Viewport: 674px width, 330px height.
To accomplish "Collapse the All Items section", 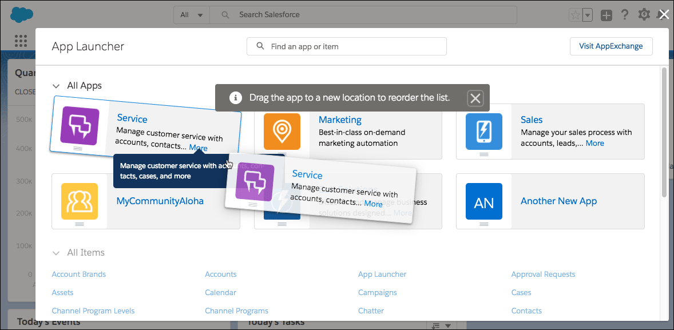I will 56,253.
